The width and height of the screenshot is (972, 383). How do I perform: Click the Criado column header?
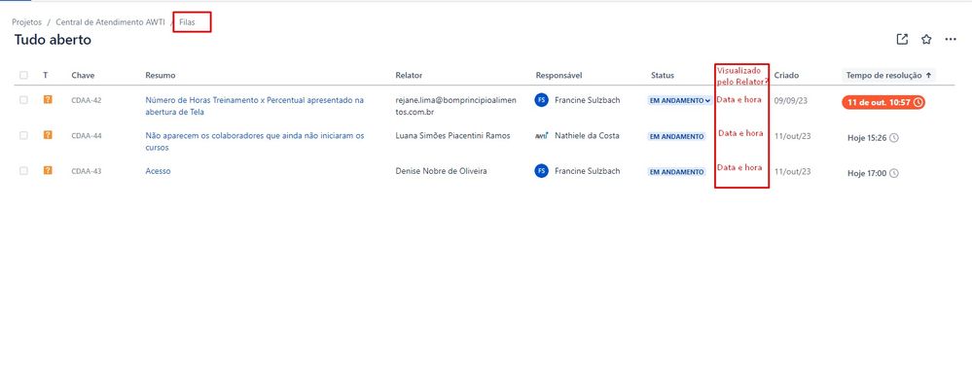pos(786,75)
